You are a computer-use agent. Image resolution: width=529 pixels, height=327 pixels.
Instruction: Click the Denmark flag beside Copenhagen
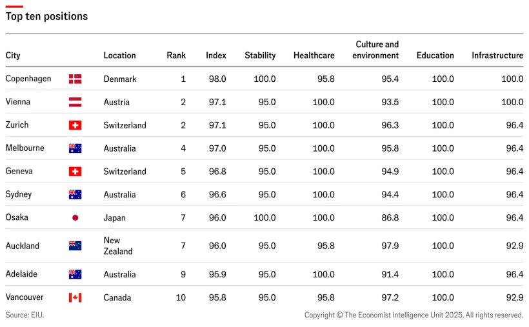[x=75, y=79]
